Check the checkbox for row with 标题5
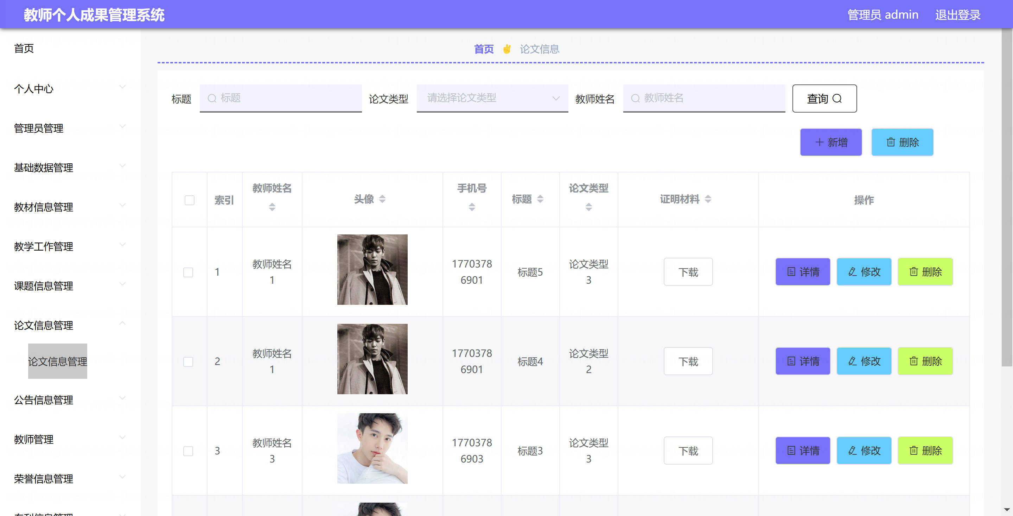 [189, 272]
